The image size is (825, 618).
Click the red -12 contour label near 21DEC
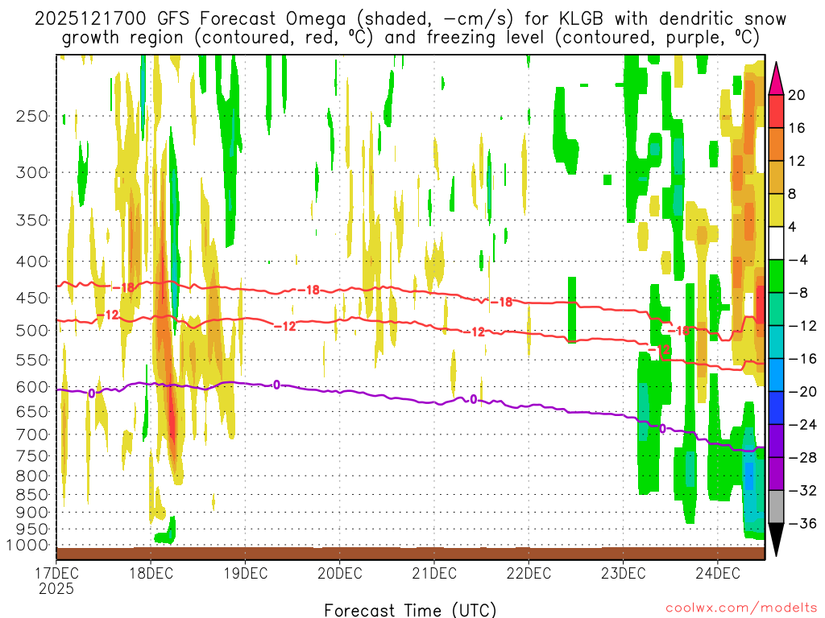(x=474, y=332)
